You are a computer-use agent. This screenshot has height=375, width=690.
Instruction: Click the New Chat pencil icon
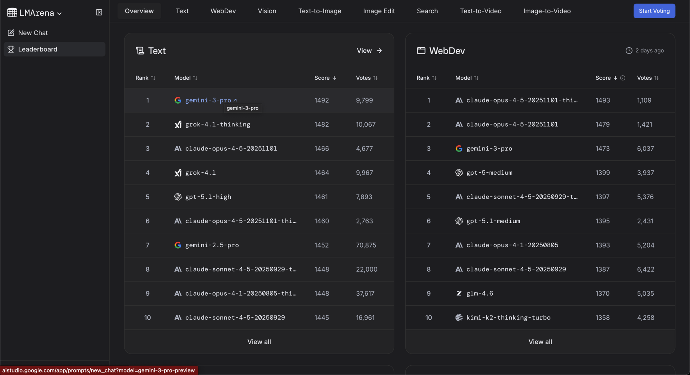(x=11, y=33)
